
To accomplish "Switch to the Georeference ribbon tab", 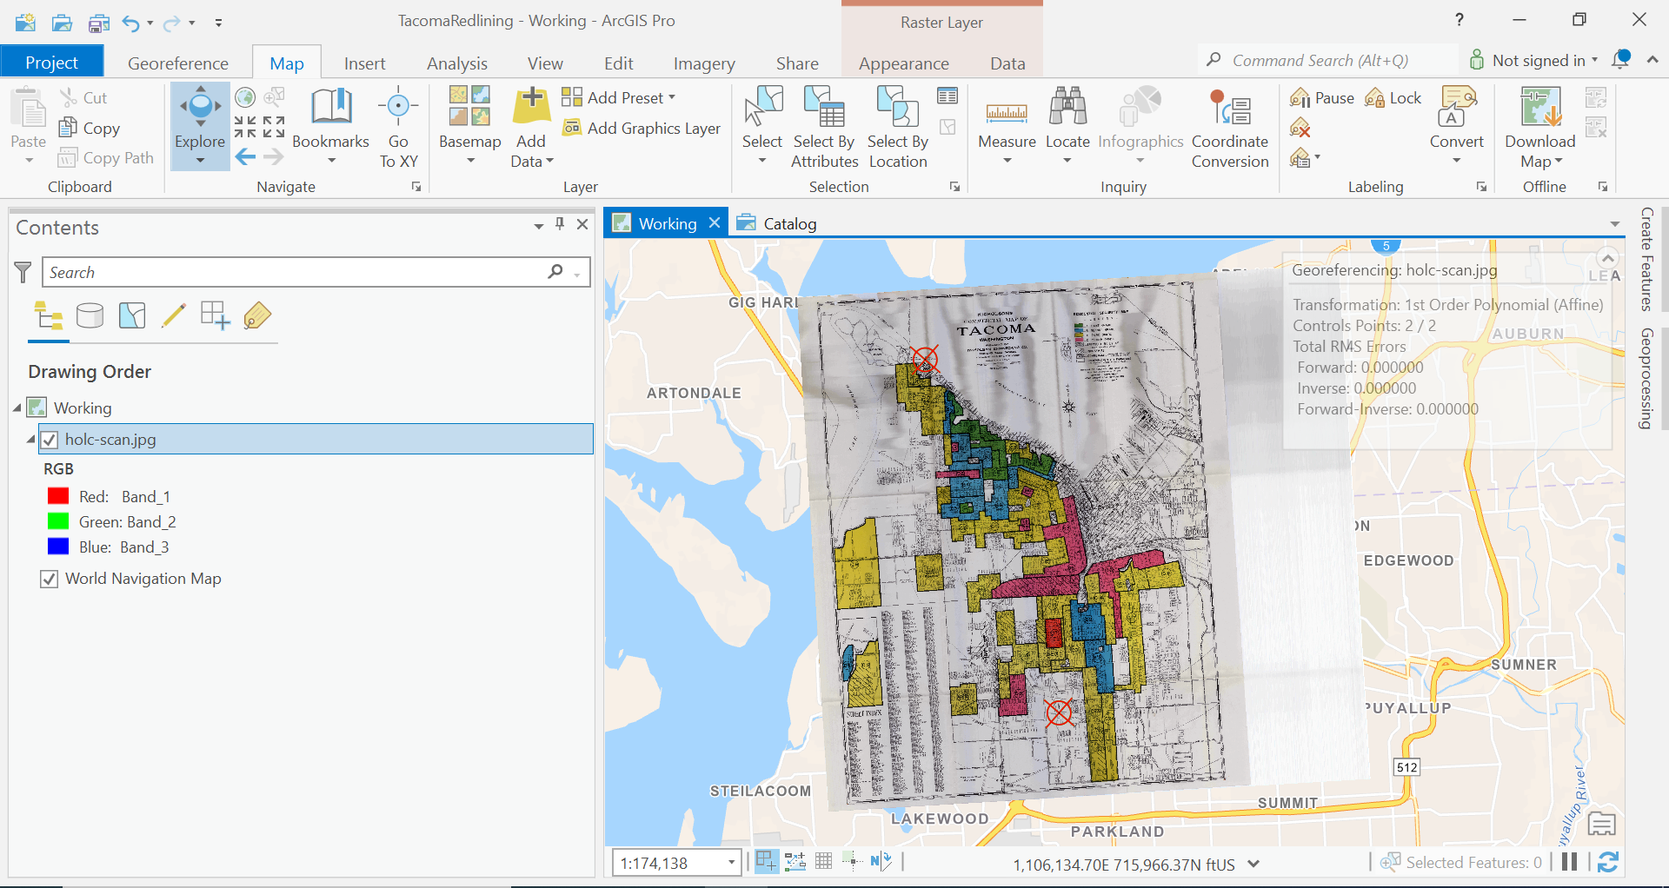I will click(x=177, y=63).
